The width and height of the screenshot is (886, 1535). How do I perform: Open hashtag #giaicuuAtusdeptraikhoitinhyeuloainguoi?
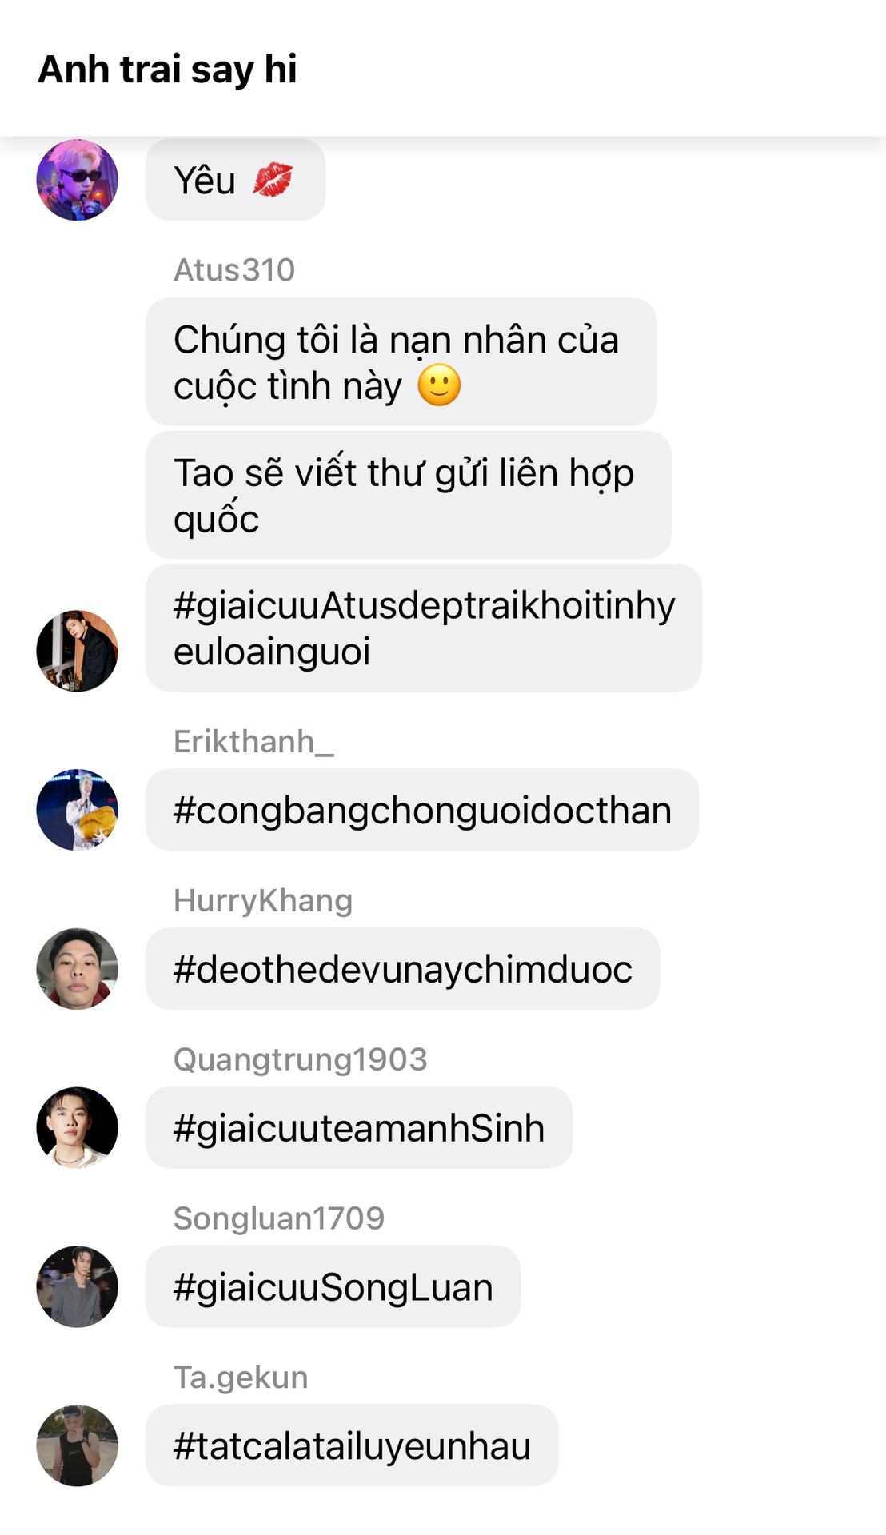click(424, 628)
